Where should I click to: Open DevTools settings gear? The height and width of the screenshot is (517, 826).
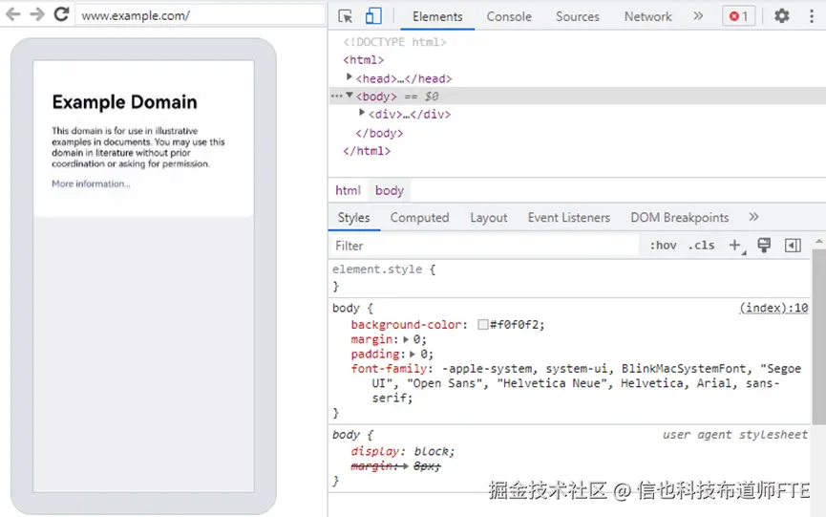coord(782,16)
